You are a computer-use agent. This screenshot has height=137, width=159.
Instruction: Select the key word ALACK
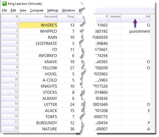38,111
